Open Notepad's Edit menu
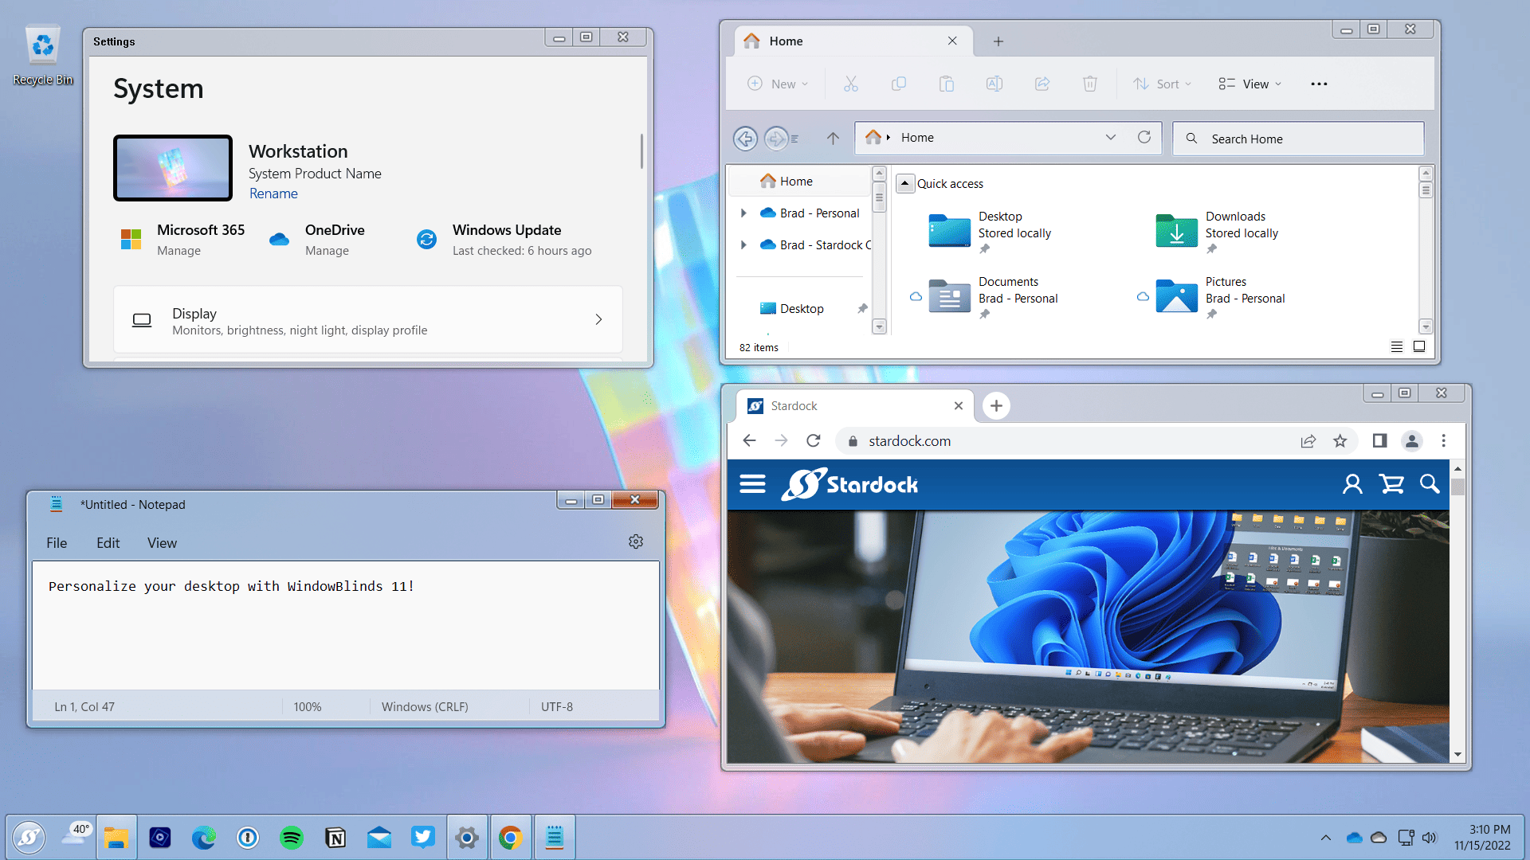 tap(108, 542)
